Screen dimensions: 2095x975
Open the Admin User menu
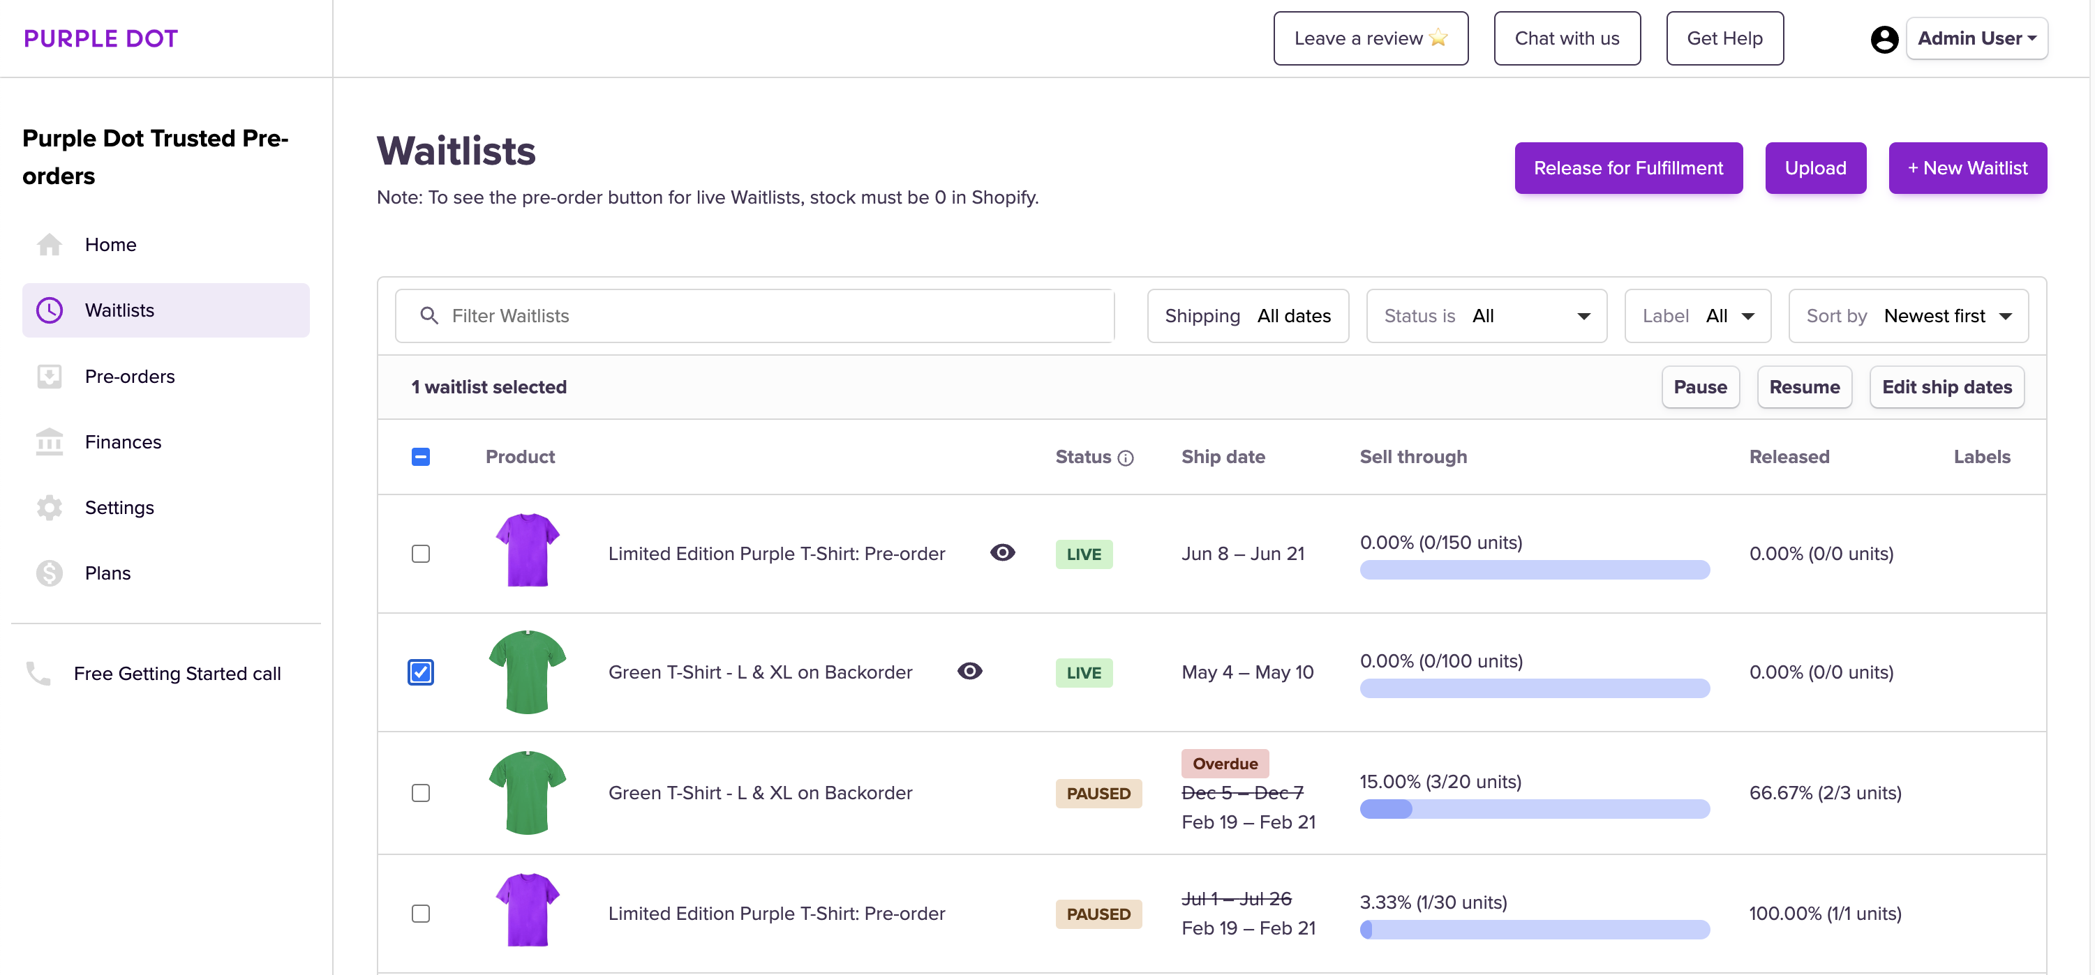pyautogui.click(x=1976, y=39)
